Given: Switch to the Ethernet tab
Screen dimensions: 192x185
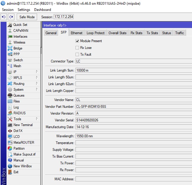Looking at the screenshot, I should pos(76,33).
